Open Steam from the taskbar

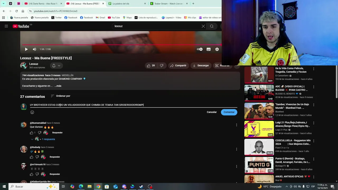point(141,187)
